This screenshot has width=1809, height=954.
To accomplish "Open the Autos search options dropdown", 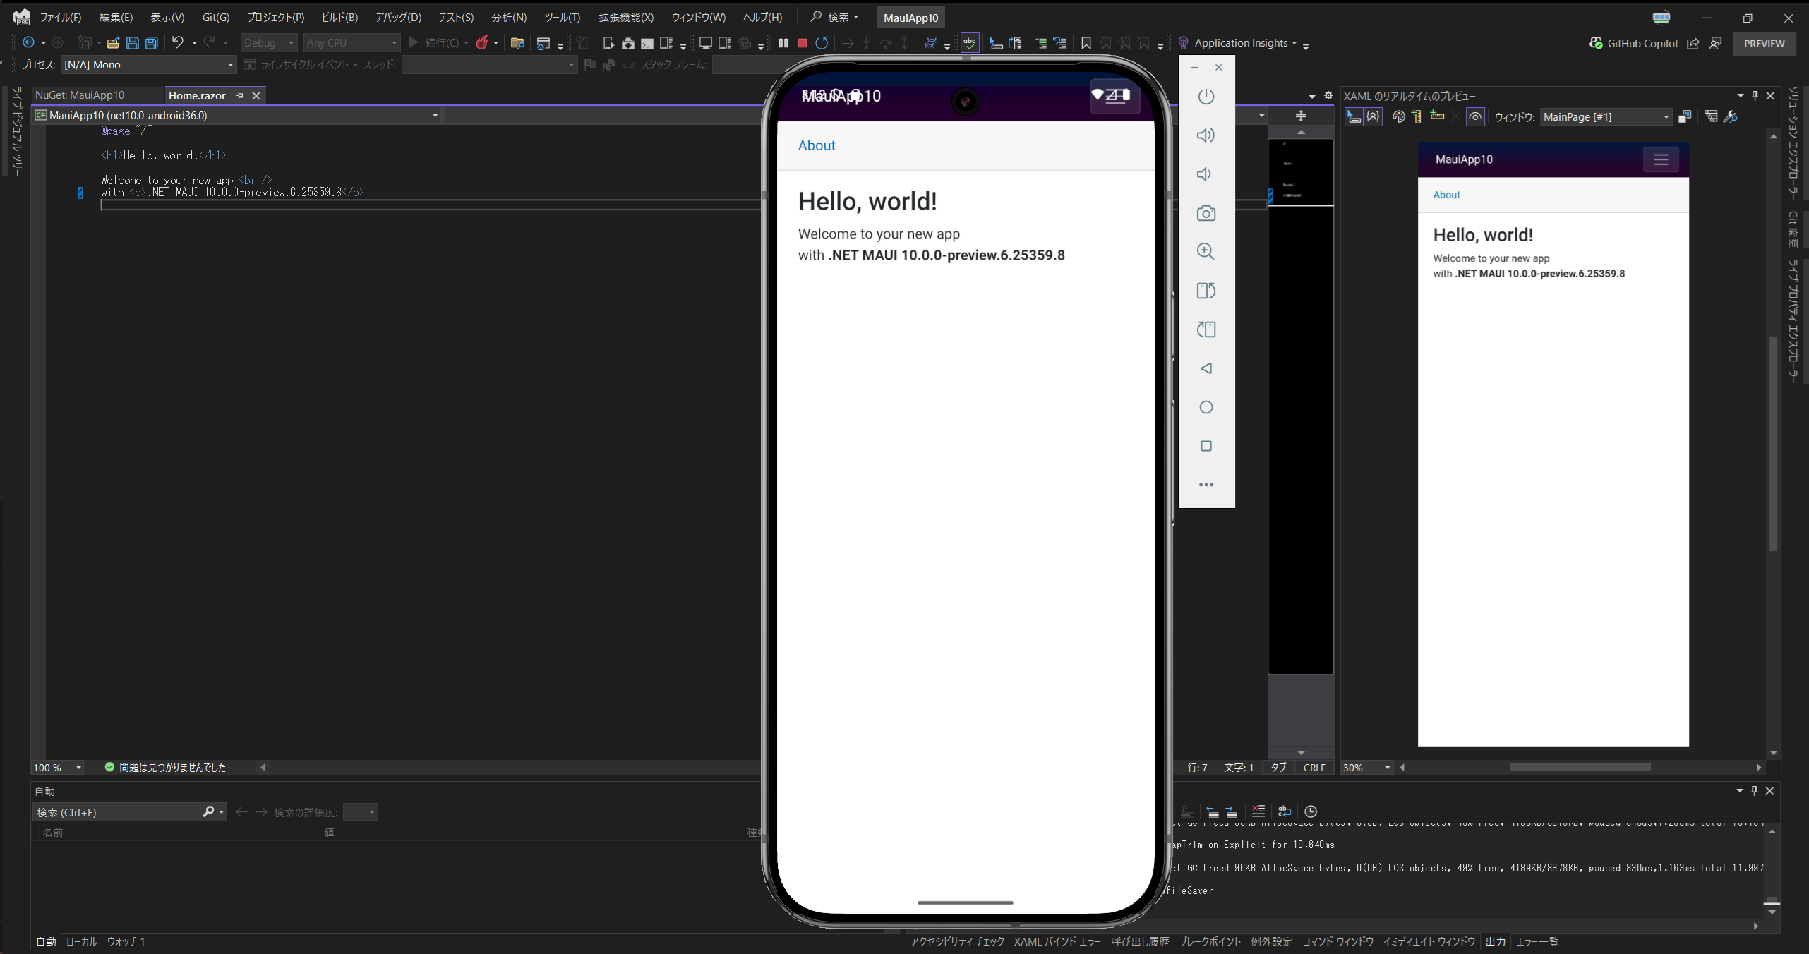I will pos(222,812).
